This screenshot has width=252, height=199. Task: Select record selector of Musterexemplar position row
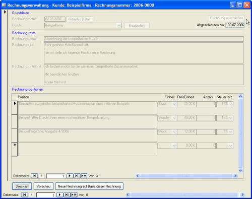click(x=15, y=108)
